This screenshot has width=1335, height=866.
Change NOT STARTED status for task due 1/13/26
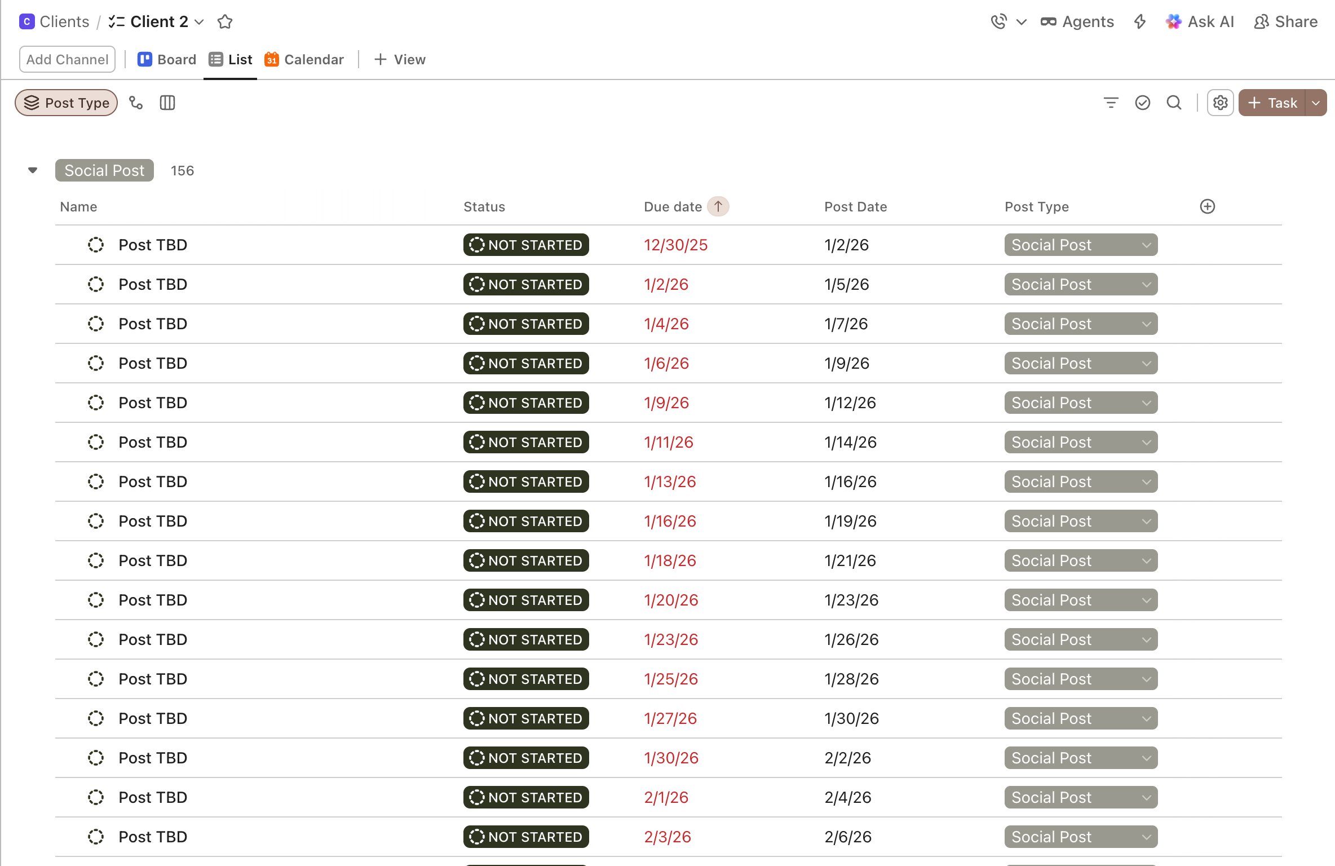click(526, 481)
